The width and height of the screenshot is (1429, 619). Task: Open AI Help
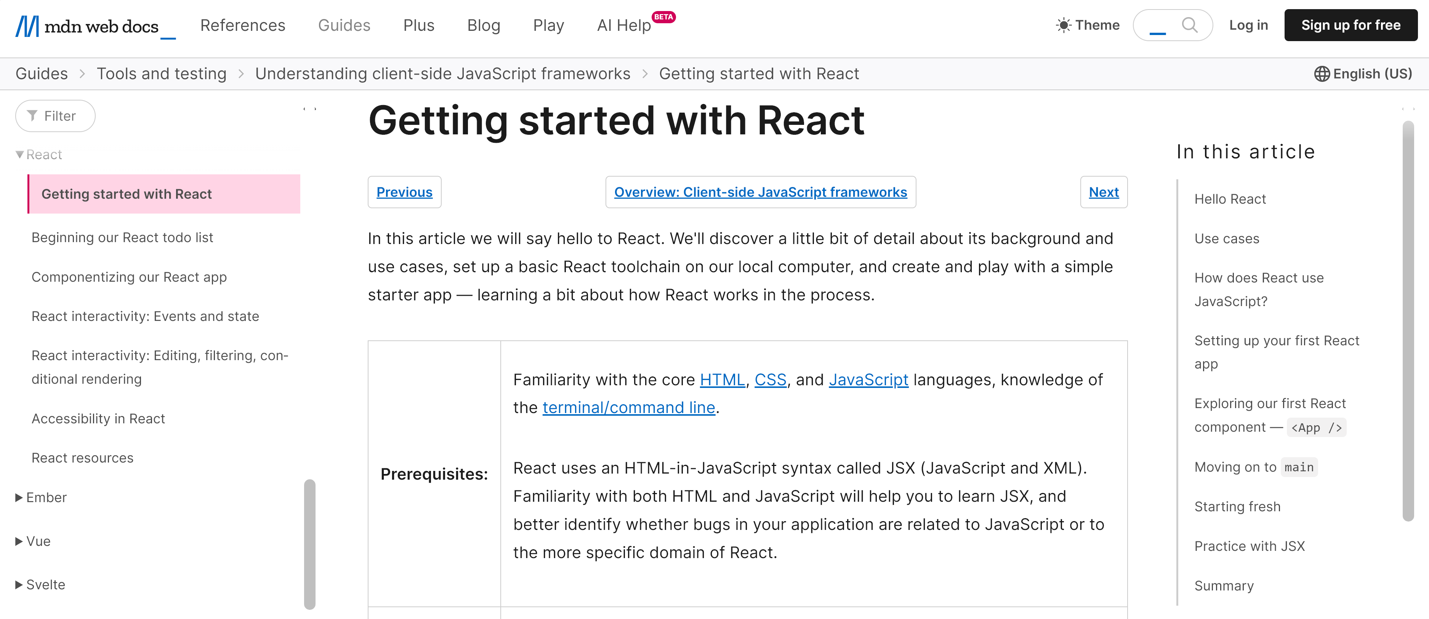point(623,26)
